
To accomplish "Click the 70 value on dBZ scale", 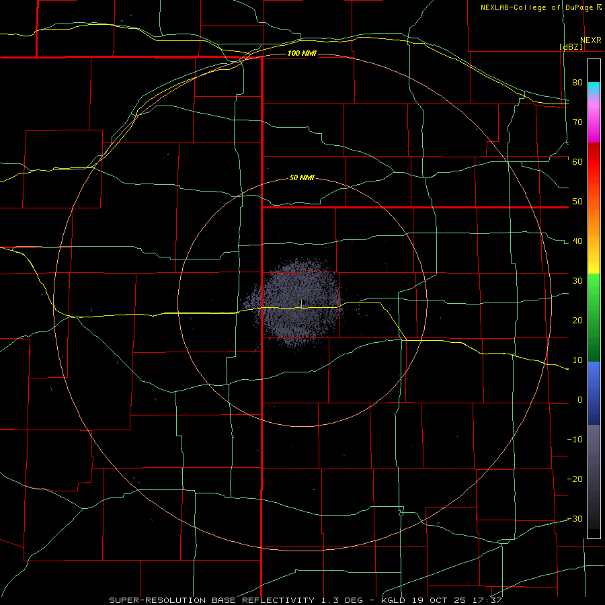I will pos(577,122).
